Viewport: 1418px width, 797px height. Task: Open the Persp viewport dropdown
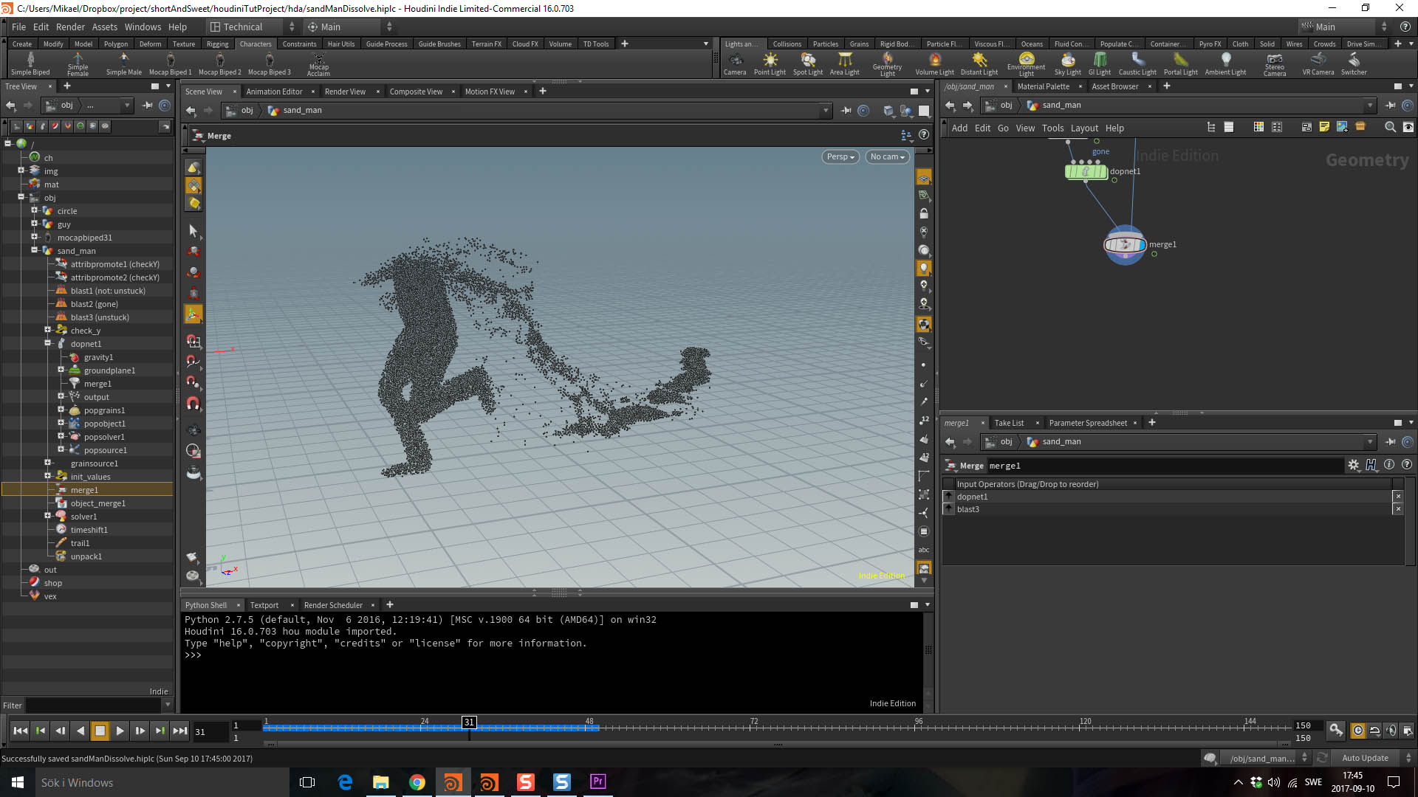[x=840, y=156]
